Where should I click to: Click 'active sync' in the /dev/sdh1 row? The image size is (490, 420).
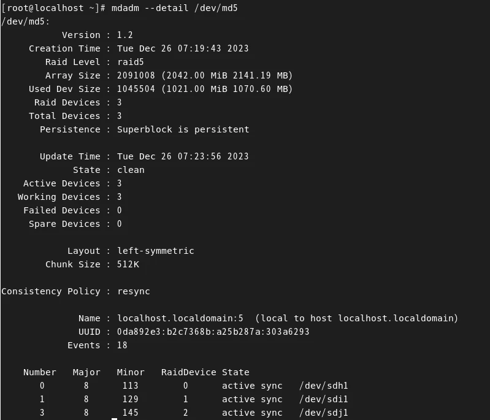[x=252, y=386]
